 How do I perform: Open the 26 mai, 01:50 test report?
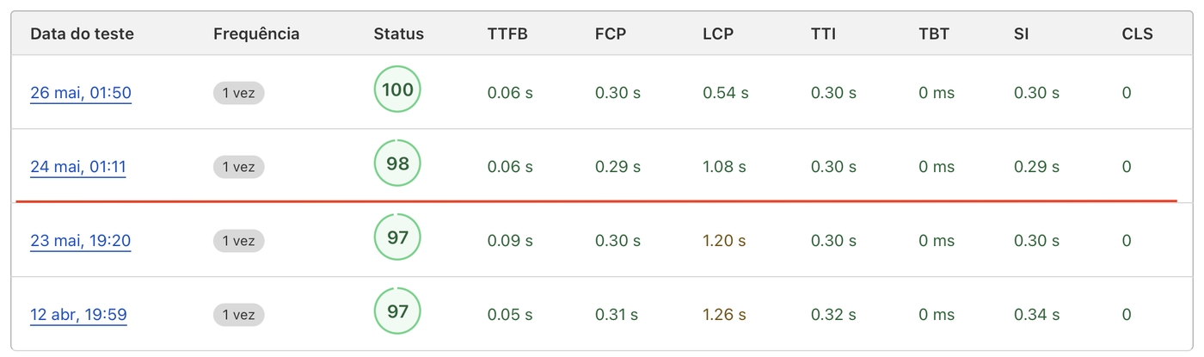[81, 93]
